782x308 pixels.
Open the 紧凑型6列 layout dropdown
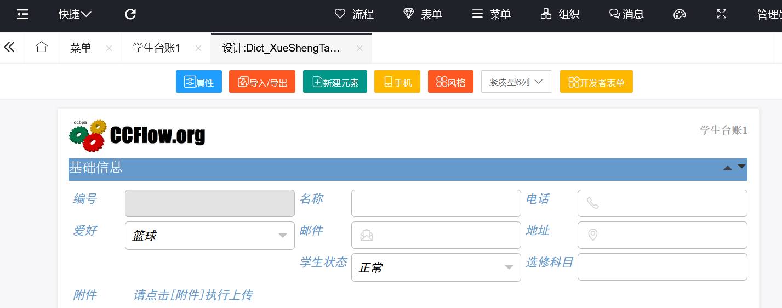[x=517, y=82]
